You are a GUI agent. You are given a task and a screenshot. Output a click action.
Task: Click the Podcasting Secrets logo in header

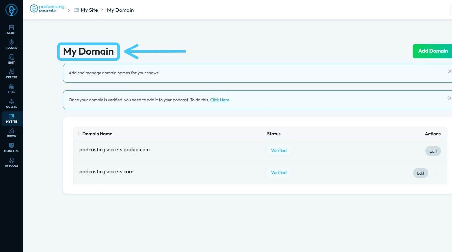click(47, 9)
